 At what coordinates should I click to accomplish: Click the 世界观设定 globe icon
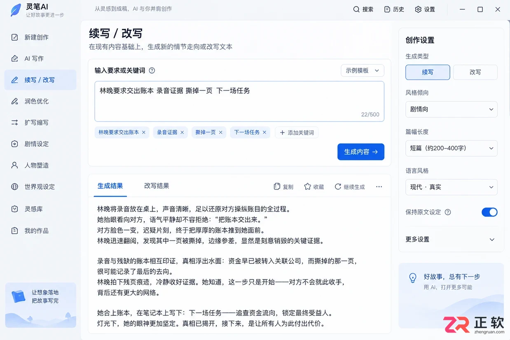click(15, 187)
